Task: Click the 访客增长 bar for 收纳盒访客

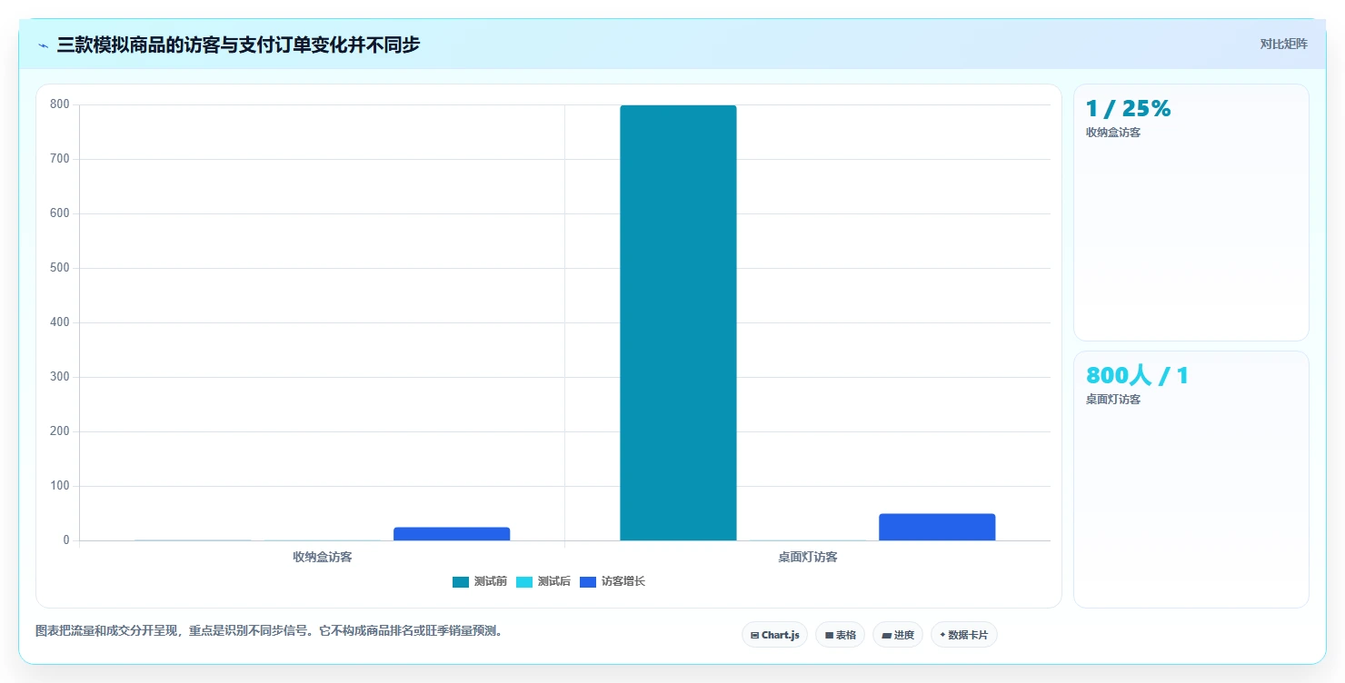Action: click(x=452, y=534)
